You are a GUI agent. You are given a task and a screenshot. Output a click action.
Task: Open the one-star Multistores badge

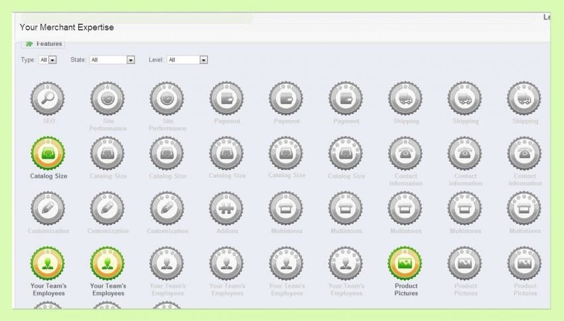pos(286,208)
